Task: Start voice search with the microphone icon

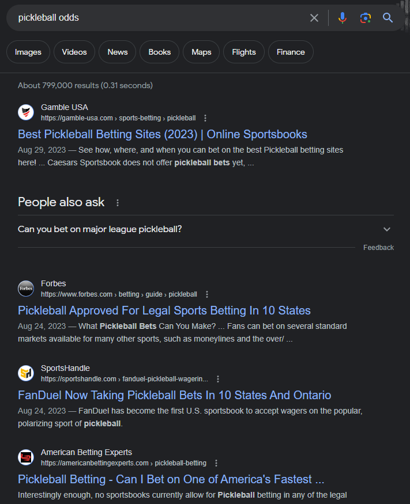Action: [x=343, y=18]
